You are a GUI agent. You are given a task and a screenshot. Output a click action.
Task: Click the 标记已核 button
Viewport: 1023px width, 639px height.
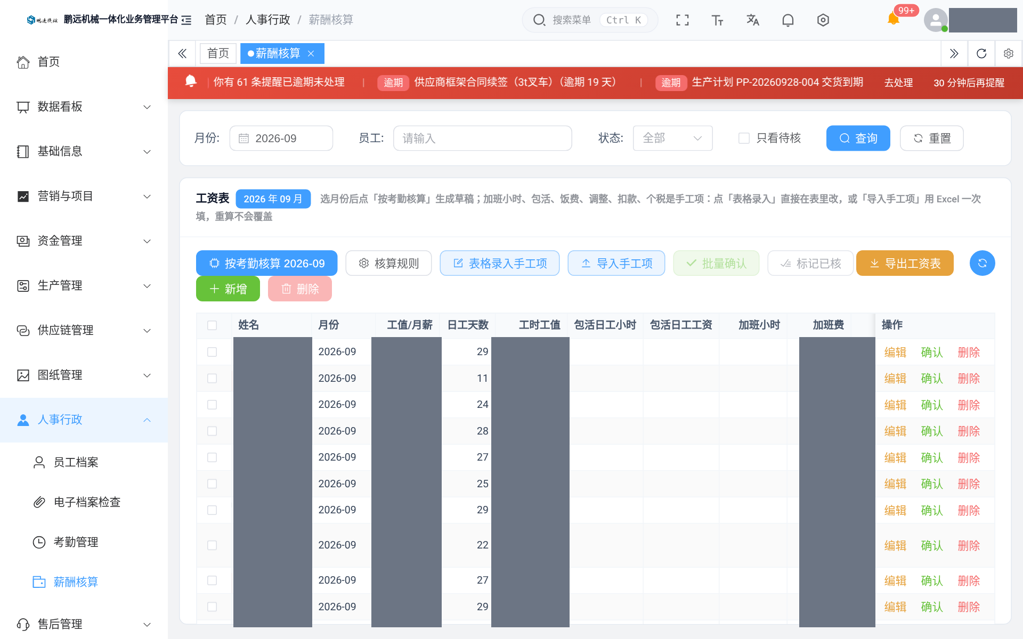pos(810,263)
